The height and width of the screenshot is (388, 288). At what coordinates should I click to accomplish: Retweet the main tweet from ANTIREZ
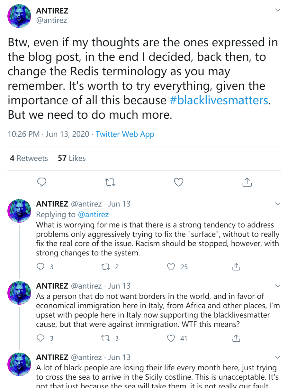pos(110,182)
